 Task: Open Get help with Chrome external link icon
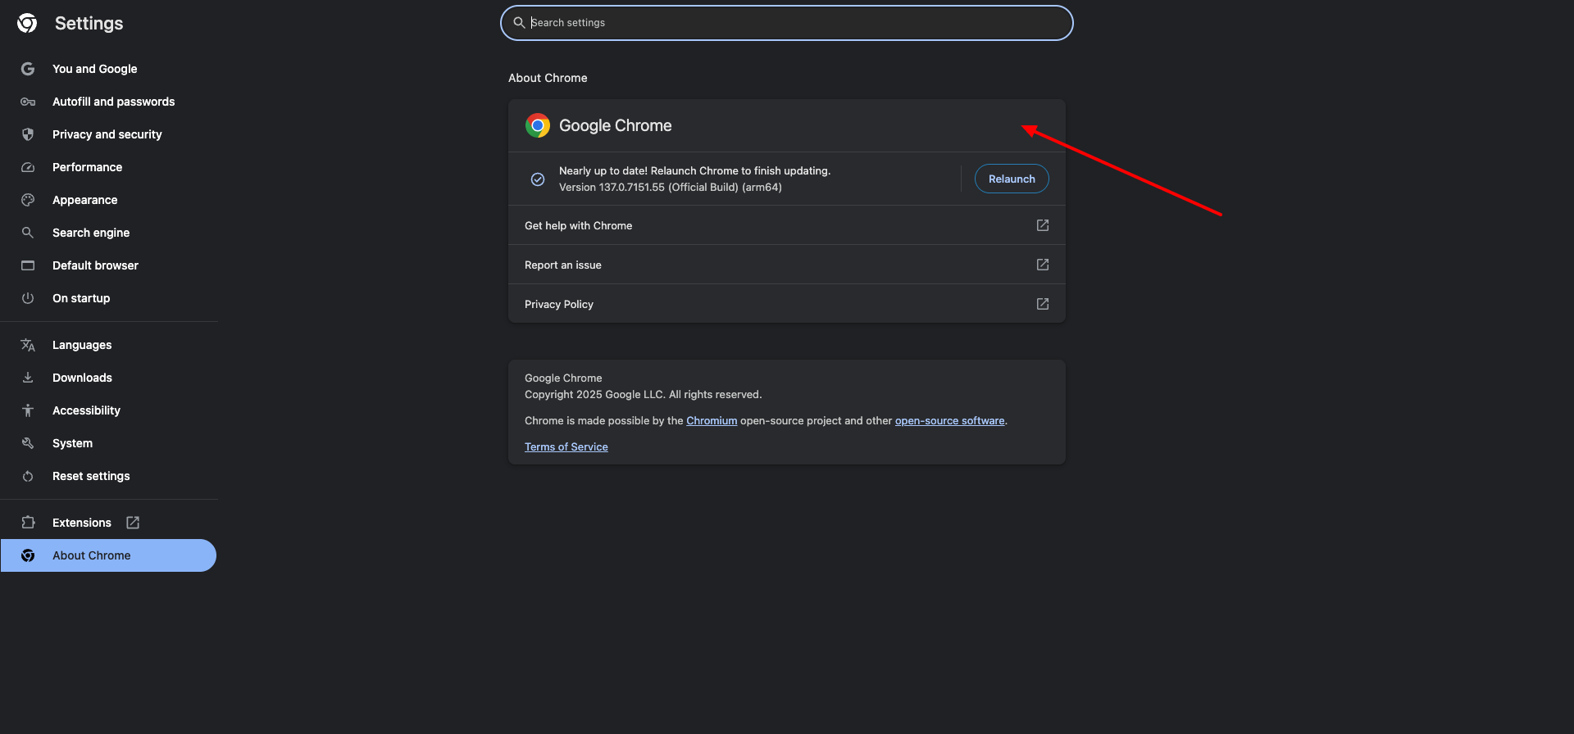click(x=1043, y=225)
